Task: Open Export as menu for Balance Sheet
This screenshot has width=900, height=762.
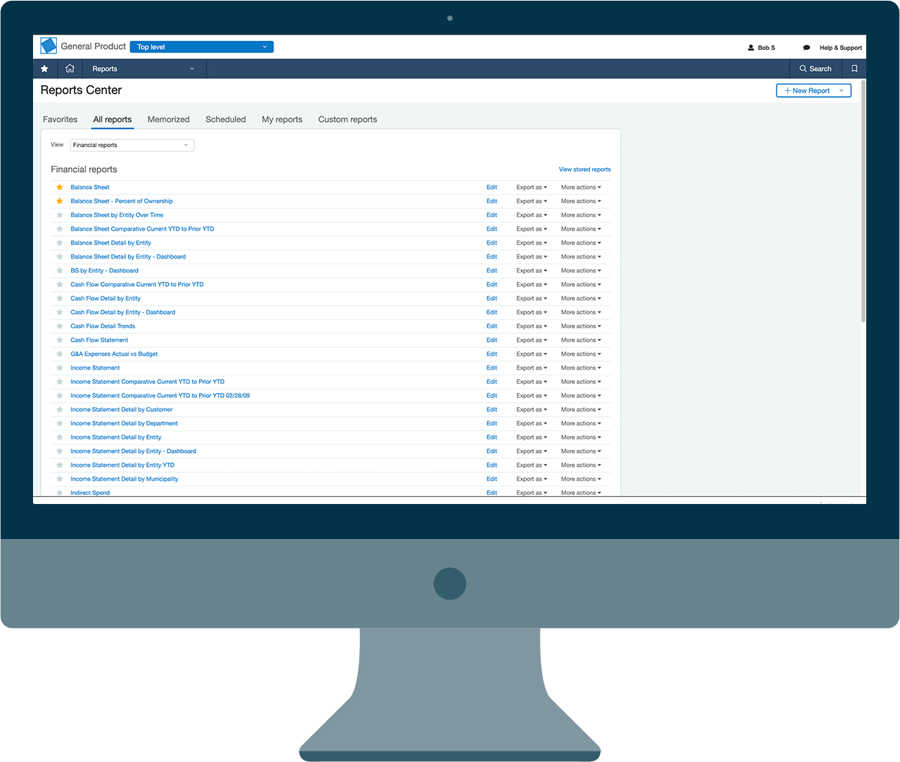Action: [x=532, y=188]
